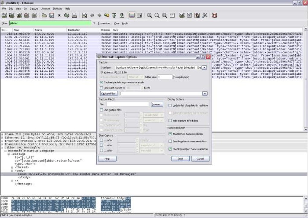Click the Start new capture toolbar icon
This screenshot has width=308, height=218.
tap(19, 15)
